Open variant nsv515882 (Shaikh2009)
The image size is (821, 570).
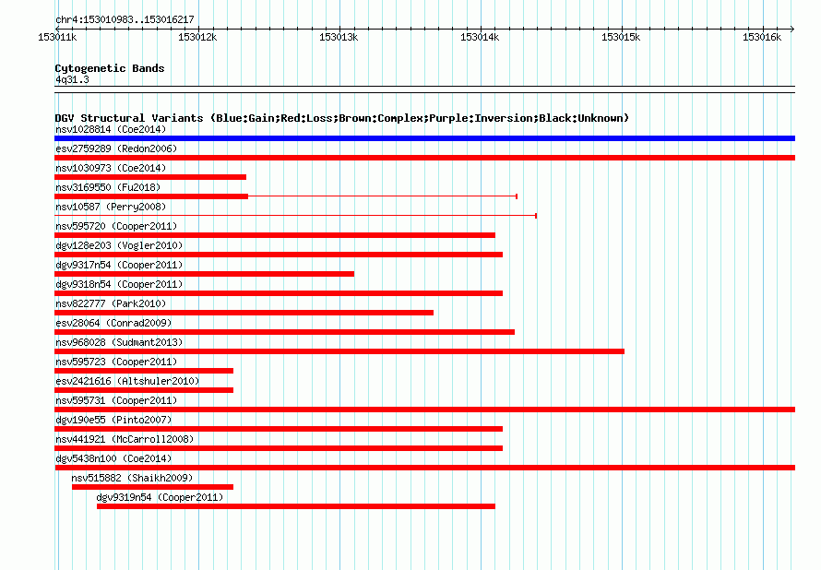(132, 478)
